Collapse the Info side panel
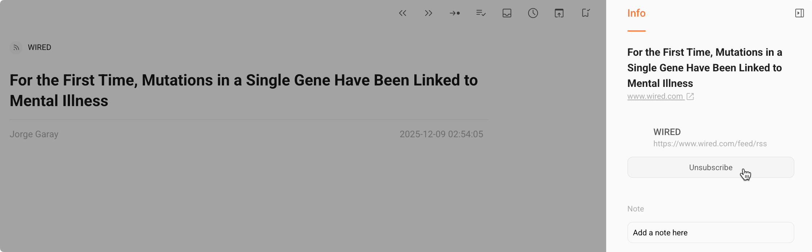The image size is (812, 252). point(800,12)
